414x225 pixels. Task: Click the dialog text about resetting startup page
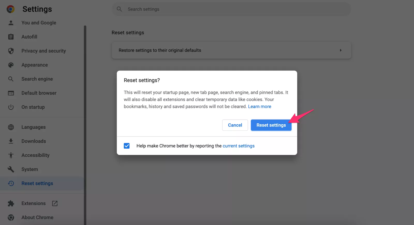pos(206,100)
